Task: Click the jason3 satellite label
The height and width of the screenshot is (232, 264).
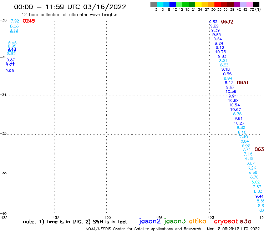Action: click(x=175, y=221)
